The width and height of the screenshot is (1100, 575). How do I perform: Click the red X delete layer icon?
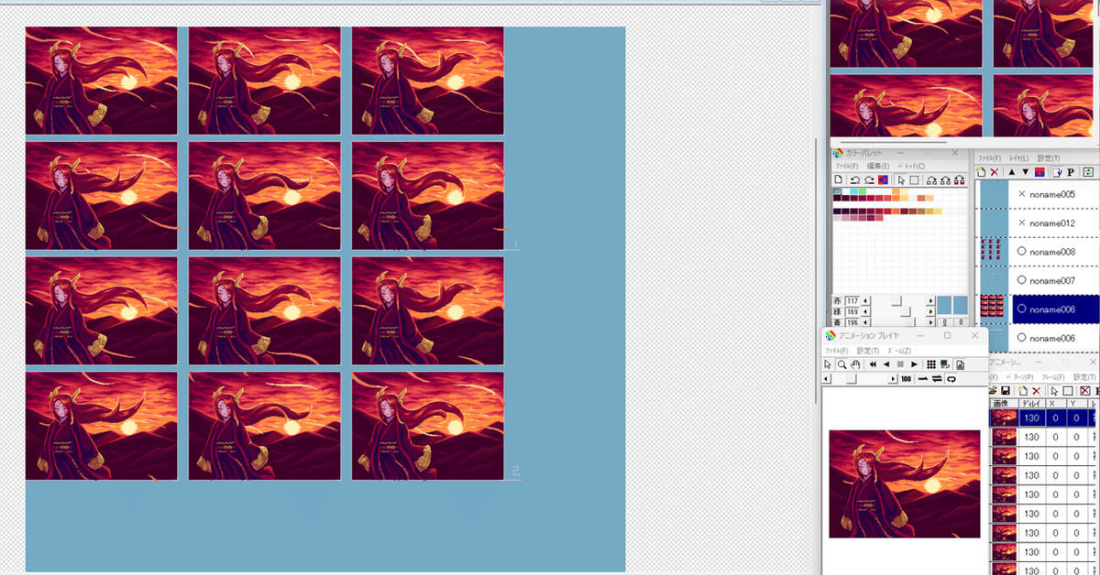(x=995, y=172)
